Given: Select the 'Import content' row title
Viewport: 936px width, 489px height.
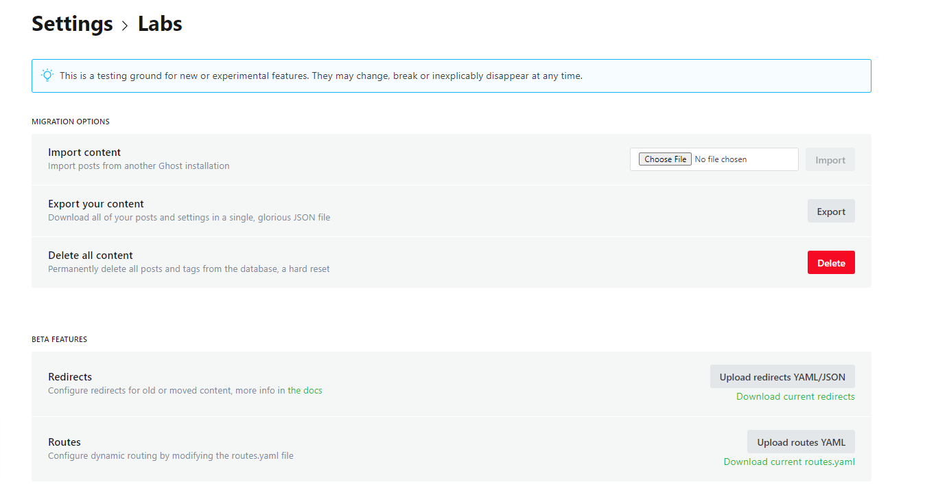Looking at the screenshot, I should pos(84,152).
